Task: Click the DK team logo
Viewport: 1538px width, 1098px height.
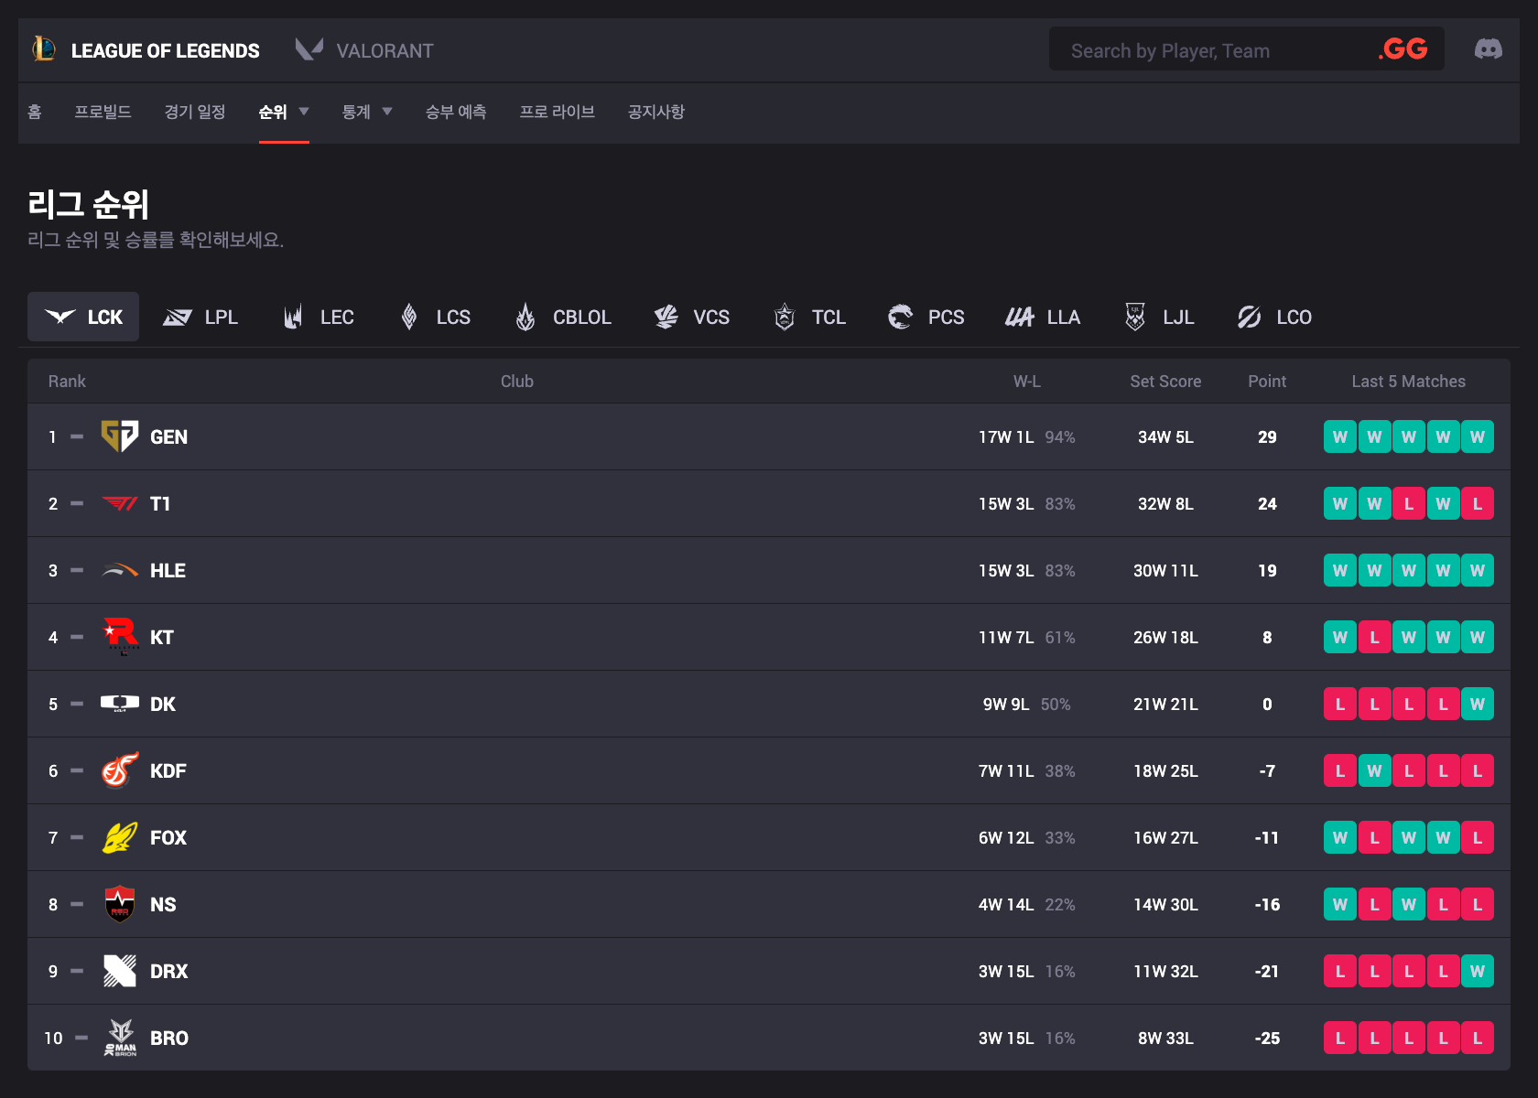Action: pyautogui.click(x=120, y=704)
